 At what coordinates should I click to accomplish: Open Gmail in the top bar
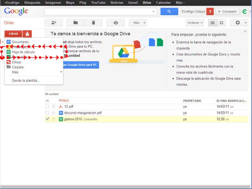coord(133,3)
